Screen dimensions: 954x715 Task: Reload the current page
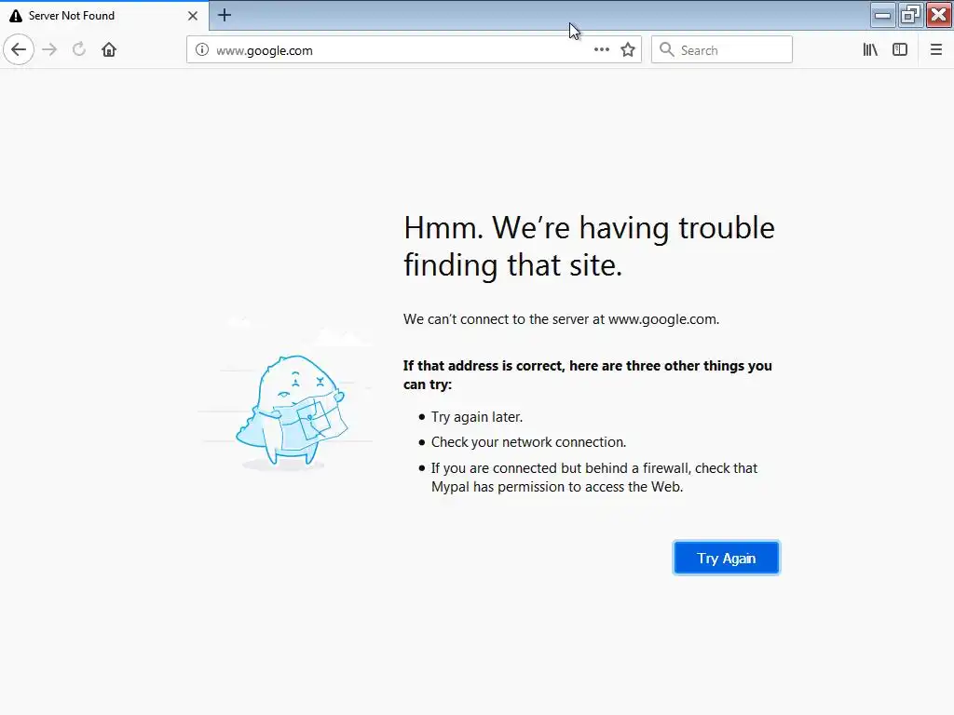tap(79, 50)
